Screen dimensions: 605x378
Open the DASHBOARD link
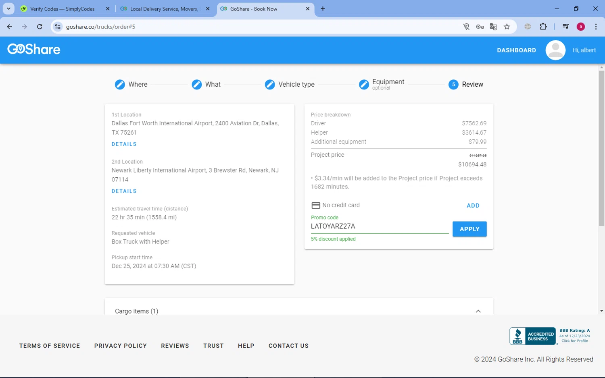516,50
